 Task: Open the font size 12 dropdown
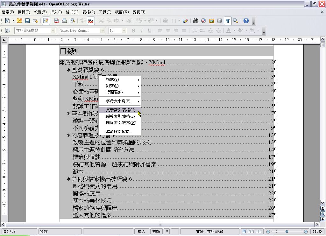pyautogui.click(x=124, y=31)
